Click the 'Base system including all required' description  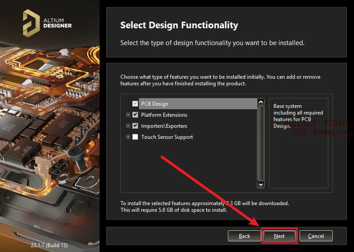[298, 116]
